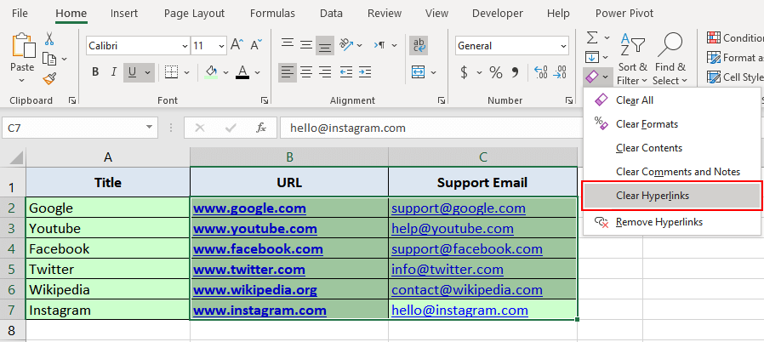The height and width of the screenshot is (342, 764).
Task: Click Decrease Decimal icon
Action: click(x=561, y=72)
